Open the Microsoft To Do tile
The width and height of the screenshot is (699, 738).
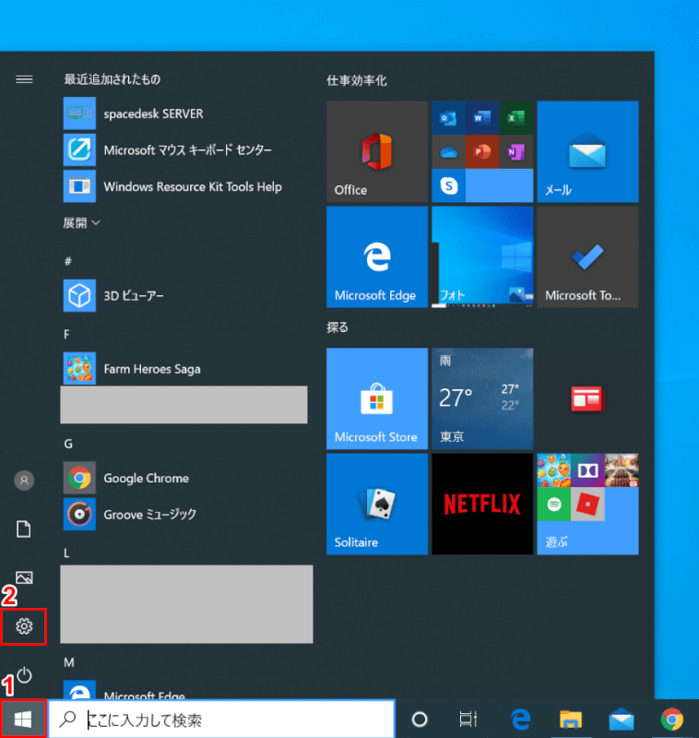587,257
